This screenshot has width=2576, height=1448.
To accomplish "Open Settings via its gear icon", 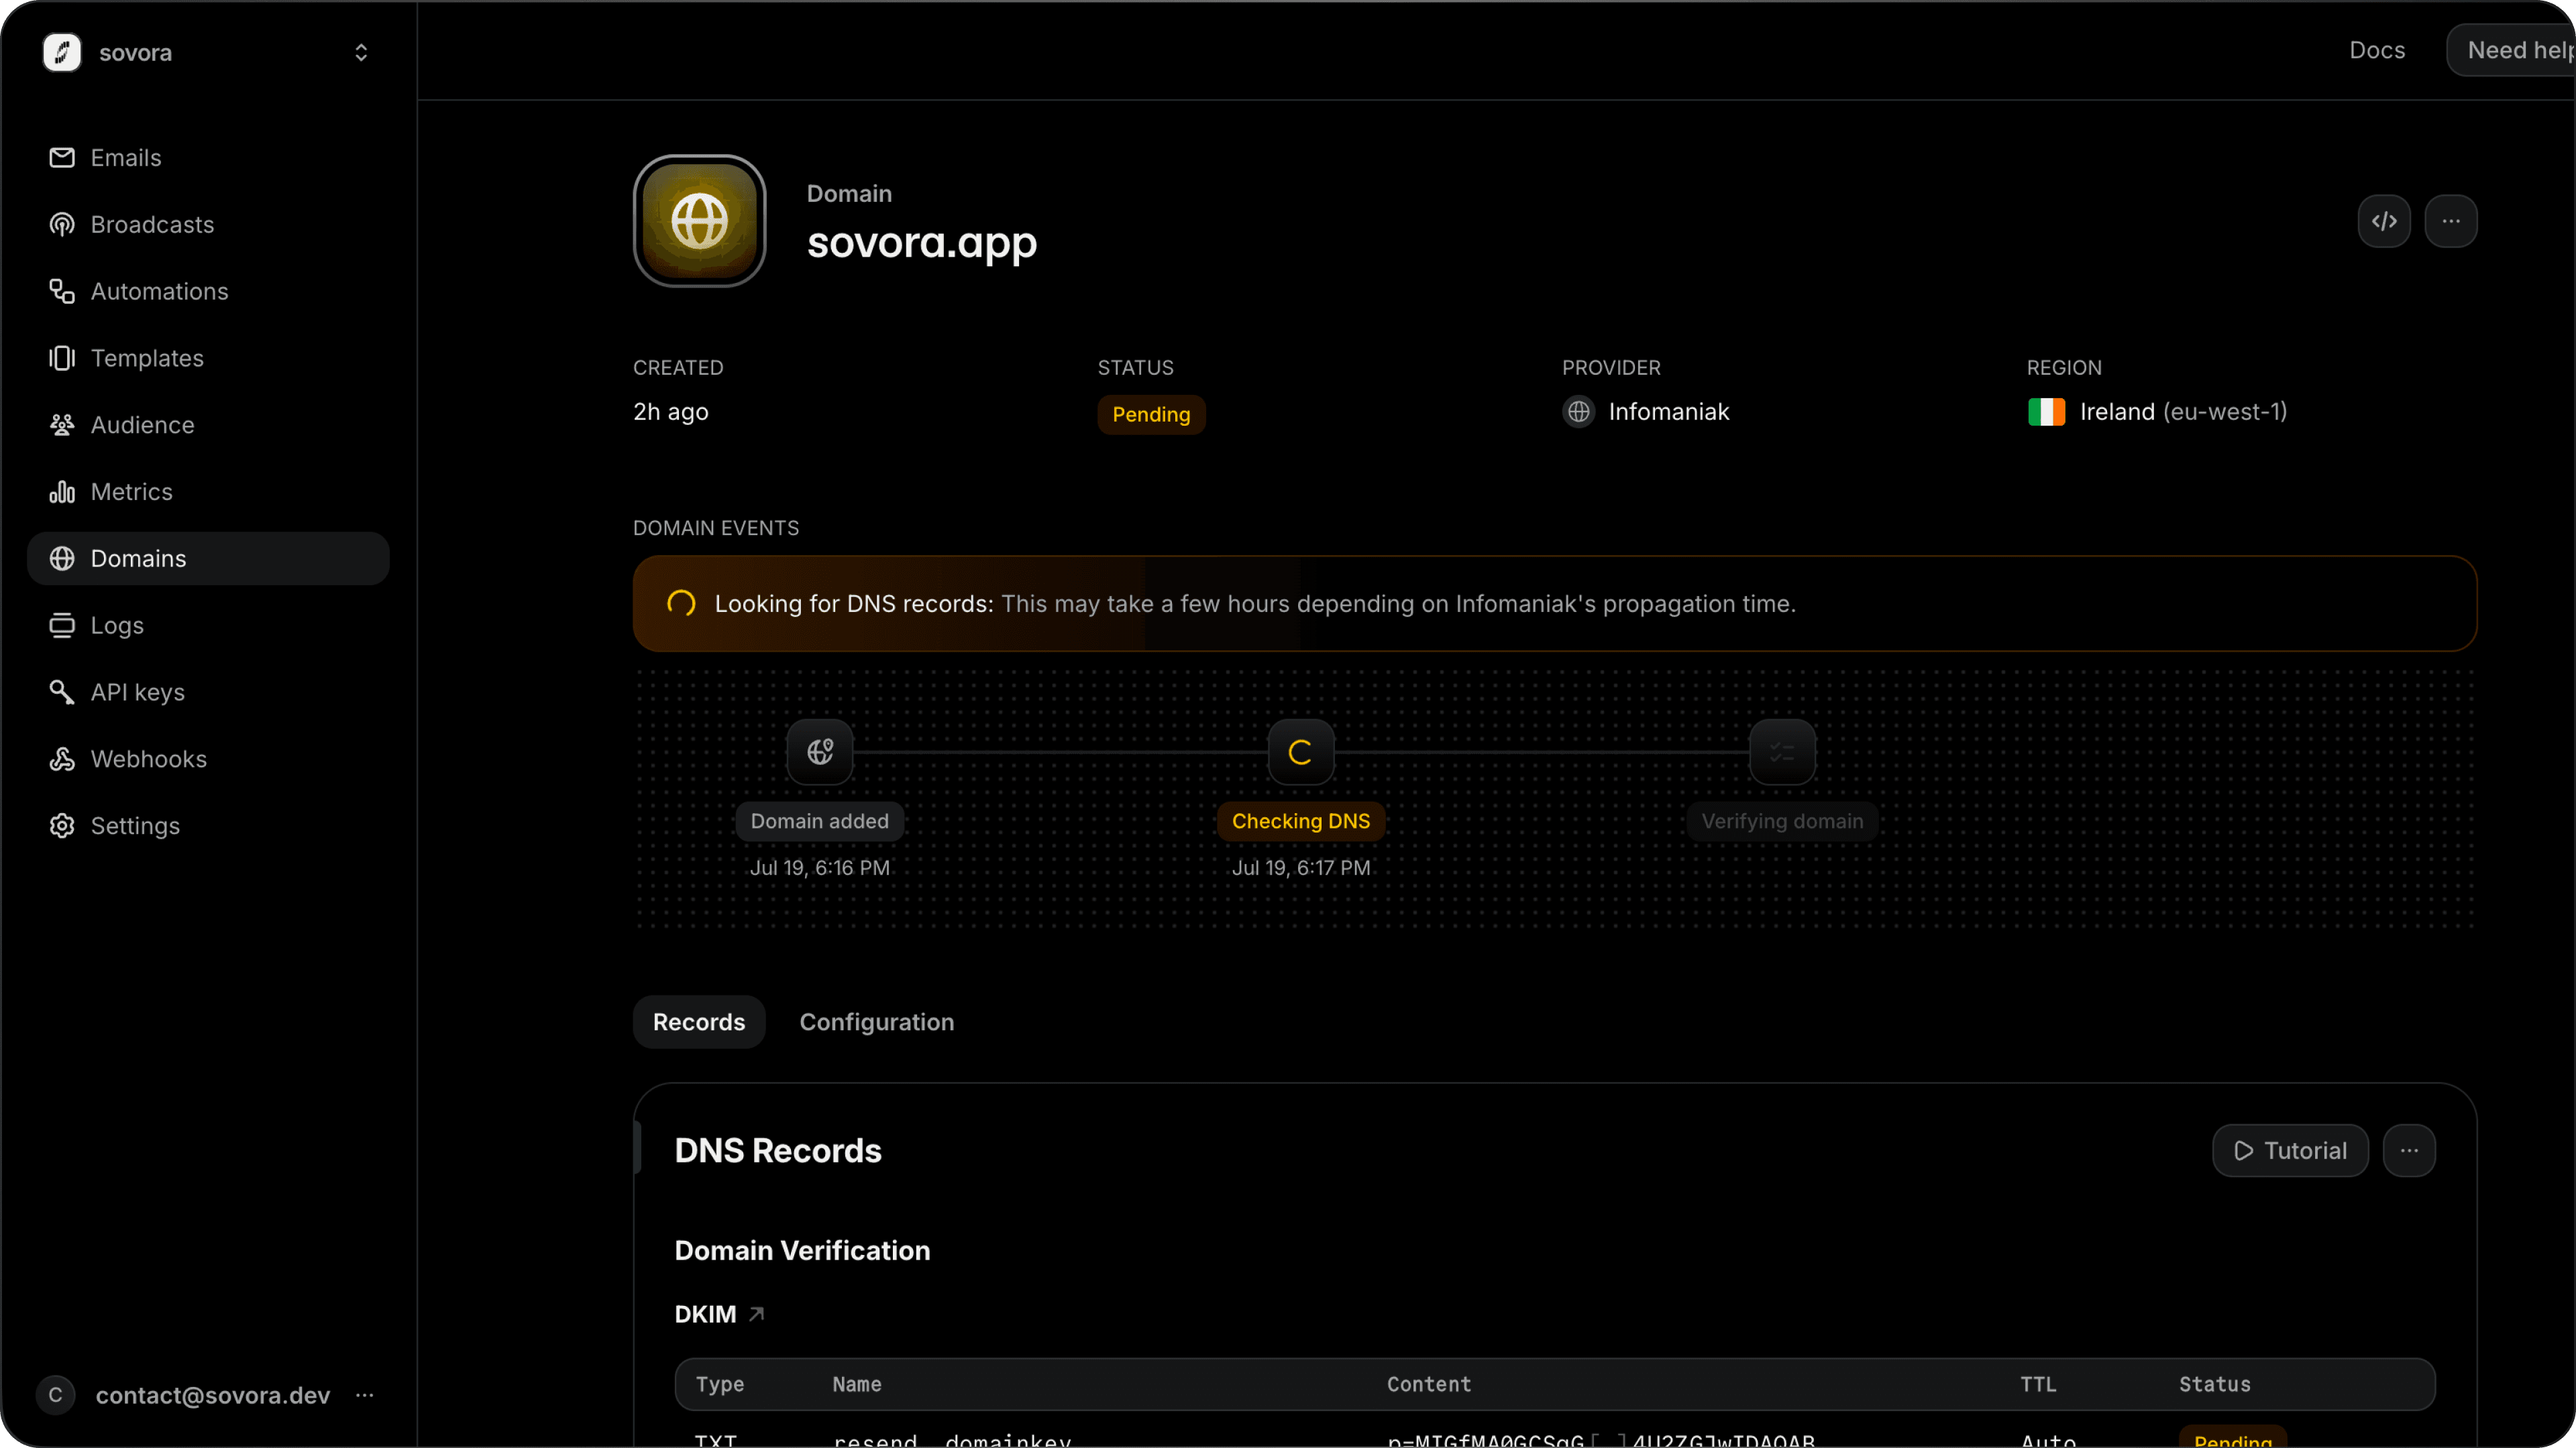I will pyautogui.click(x=62, y=827).
